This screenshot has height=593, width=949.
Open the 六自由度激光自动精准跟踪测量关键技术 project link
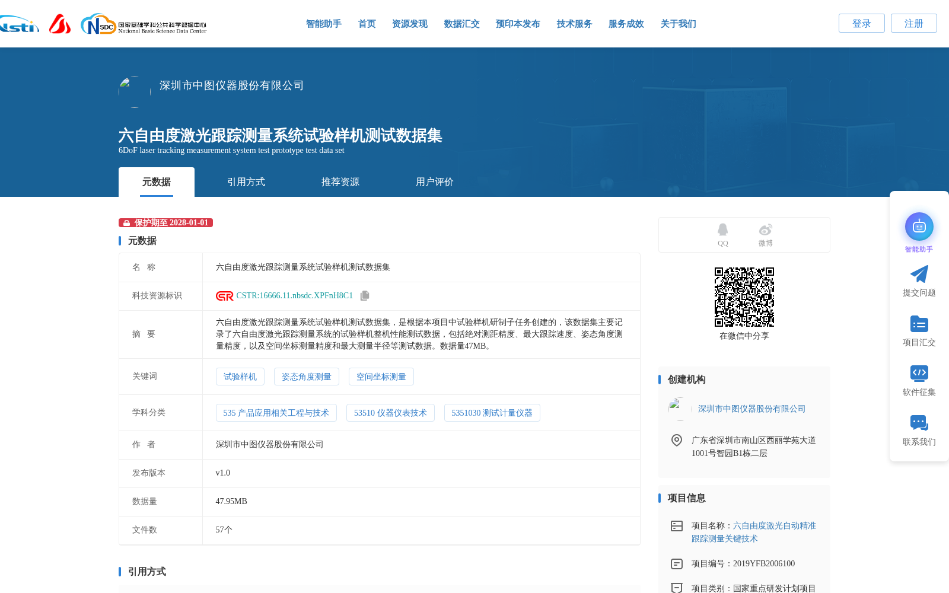[x=754, y=532]
